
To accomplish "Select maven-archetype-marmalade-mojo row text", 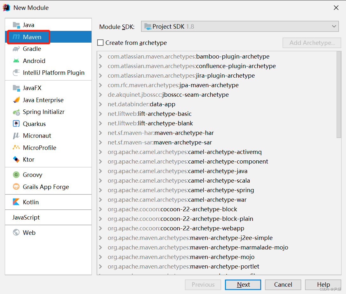I will [x=198, y=248].
